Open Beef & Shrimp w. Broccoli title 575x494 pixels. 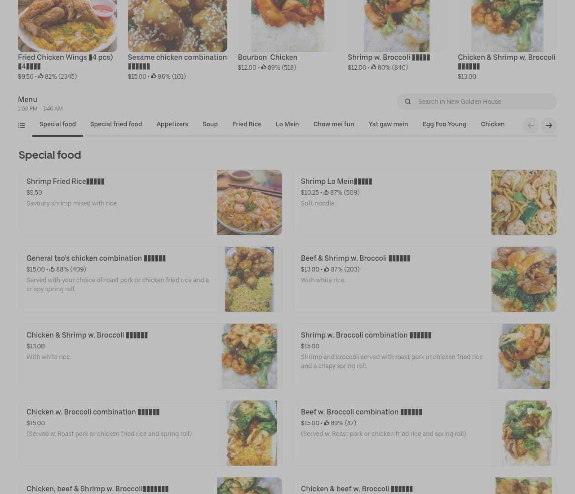[355, 258]
